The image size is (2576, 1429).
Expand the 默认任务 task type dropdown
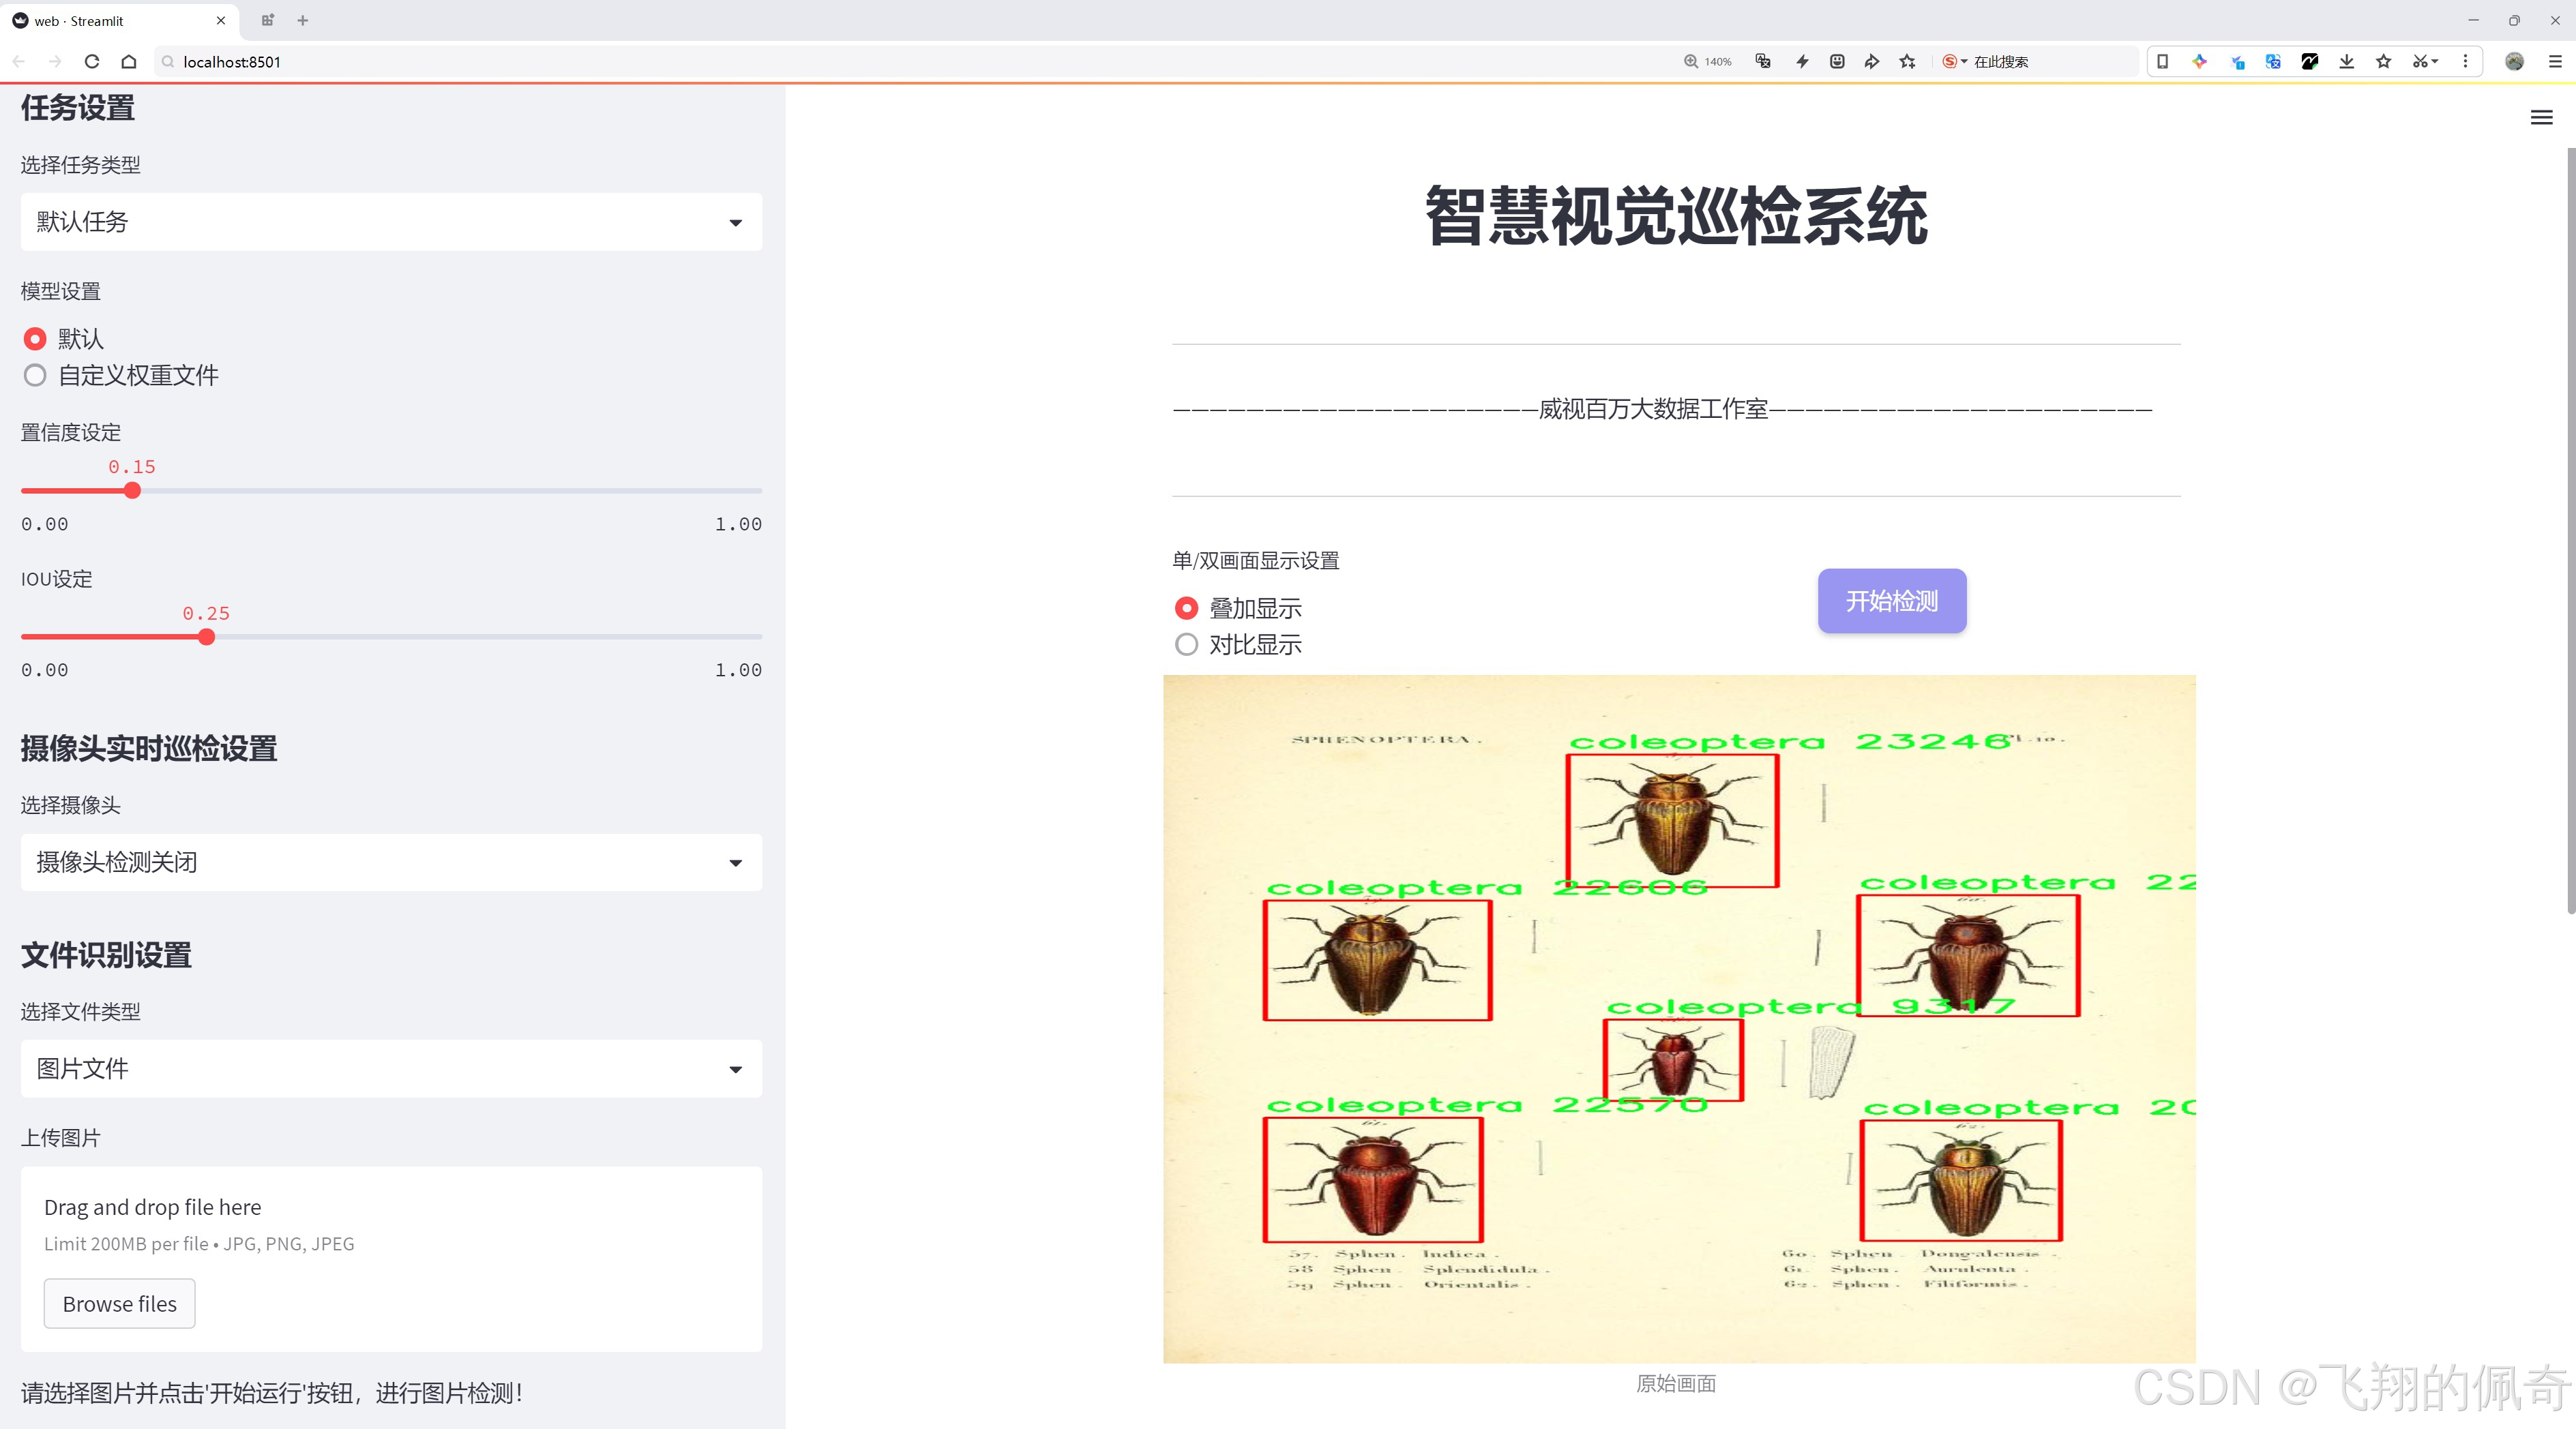pyautogui.click(x=391, y=222)
